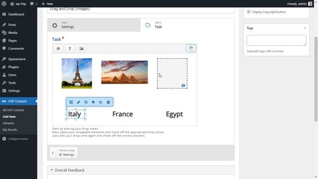Click inside the Tags input field
This screenshot has height=179, width=318.
[276, 40]
